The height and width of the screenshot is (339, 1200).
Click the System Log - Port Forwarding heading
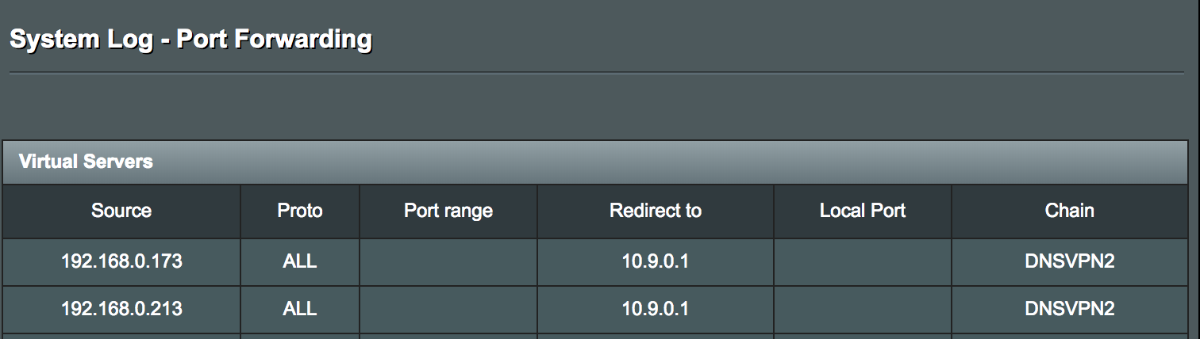[x=190, y=39]
